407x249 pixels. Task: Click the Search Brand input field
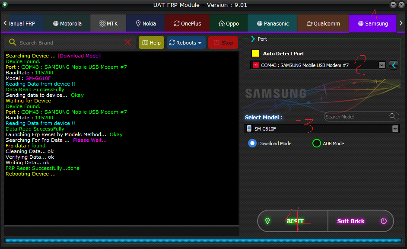pos(70,43)
